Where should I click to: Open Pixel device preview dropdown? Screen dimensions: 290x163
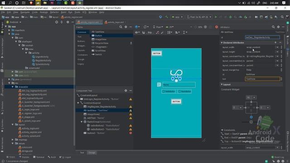pos(158,27)
